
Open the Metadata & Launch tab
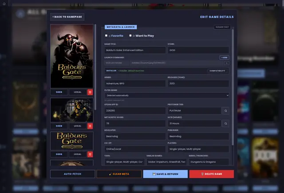(x=121, y=27)
